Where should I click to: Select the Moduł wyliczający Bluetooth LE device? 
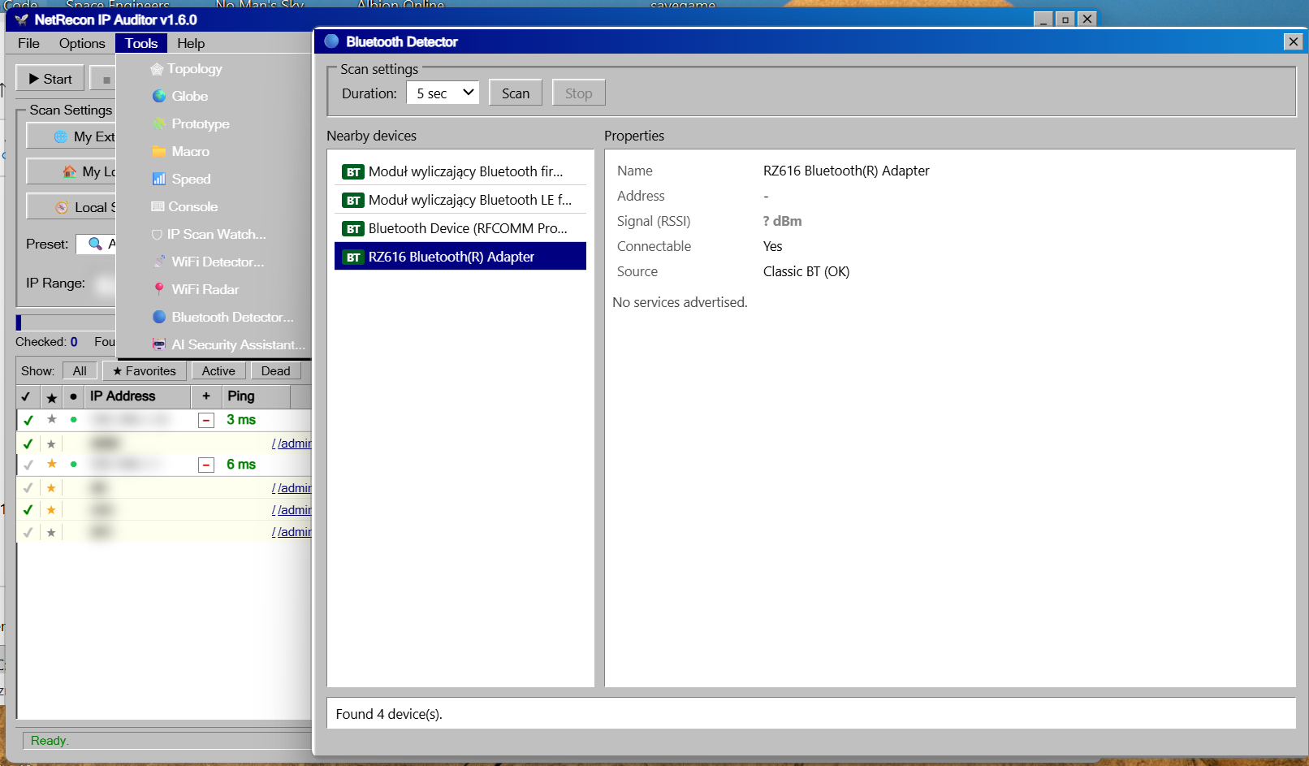pos(460,200)
